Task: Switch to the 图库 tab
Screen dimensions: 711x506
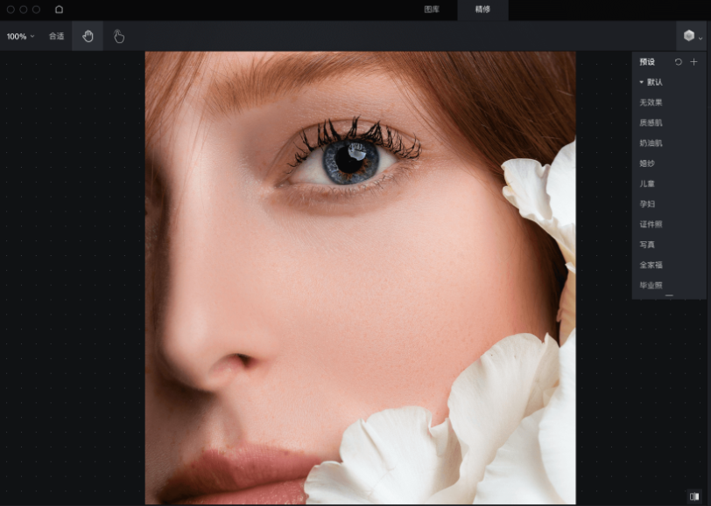Action: coord(432,10)
